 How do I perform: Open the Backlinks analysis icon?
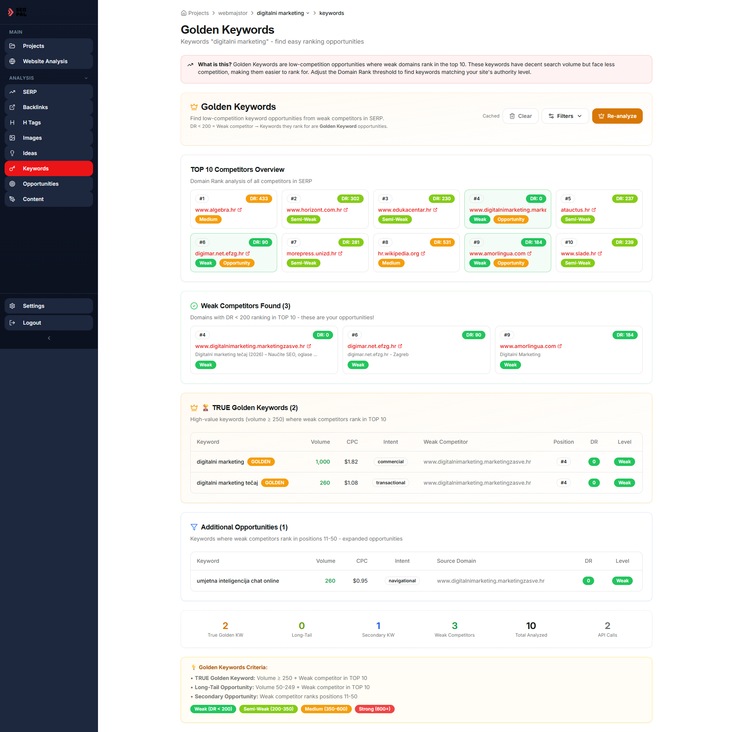pyautogui.click(x=13, y=107)
